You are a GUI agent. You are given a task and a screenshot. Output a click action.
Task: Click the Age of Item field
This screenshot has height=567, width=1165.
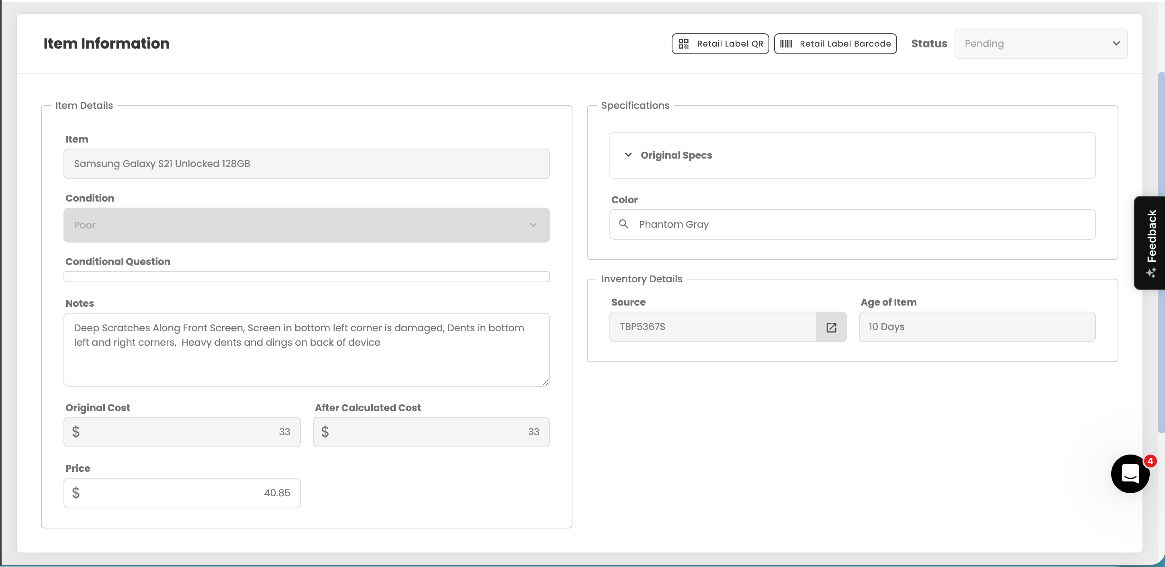977,326
